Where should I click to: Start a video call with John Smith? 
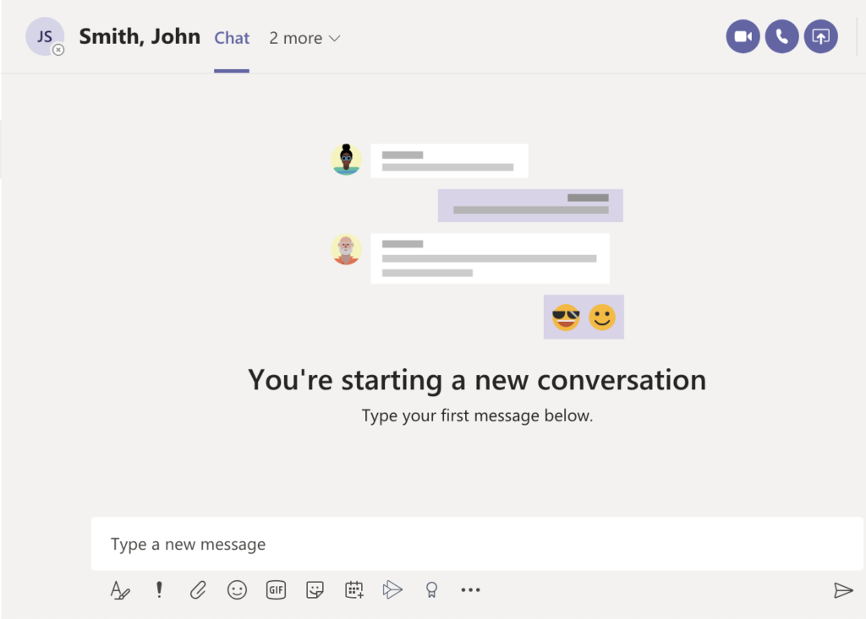click(743, 36)
